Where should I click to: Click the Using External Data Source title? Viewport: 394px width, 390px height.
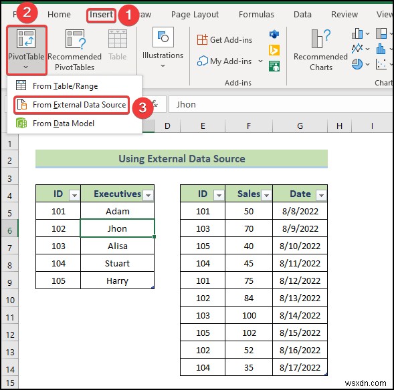(182, 159)
